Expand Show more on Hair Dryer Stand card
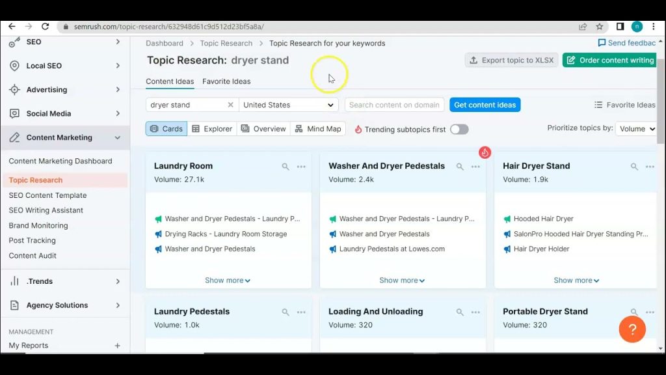This screenshot has width=666, height=375. coord(576,280)
